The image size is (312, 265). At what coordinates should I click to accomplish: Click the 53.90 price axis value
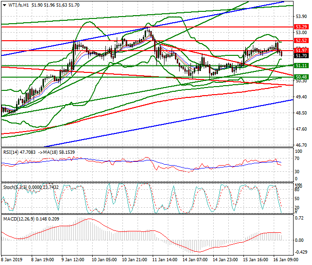click(301, 17)
